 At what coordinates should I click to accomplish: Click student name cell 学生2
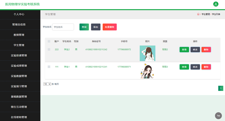pyautogui.click(x=67, y=49)
